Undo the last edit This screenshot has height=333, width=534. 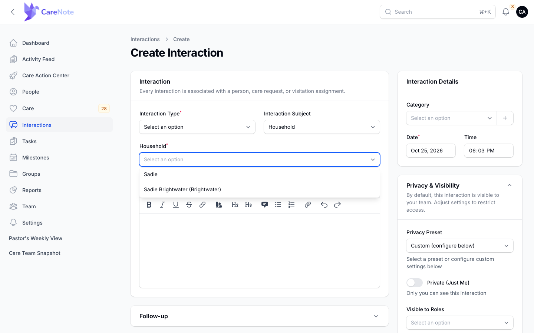pyautogui.click(x=324, y=205)
